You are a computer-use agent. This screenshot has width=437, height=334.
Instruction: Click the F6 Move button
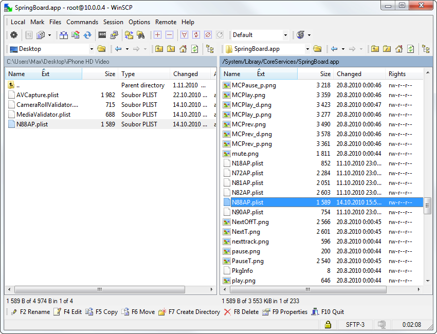[x=138, y=312]
